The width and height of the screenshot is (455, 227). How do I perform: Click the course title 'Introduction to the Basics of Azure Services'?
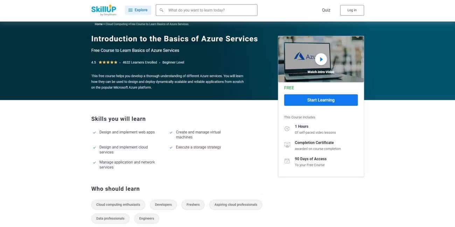point(174,39)
